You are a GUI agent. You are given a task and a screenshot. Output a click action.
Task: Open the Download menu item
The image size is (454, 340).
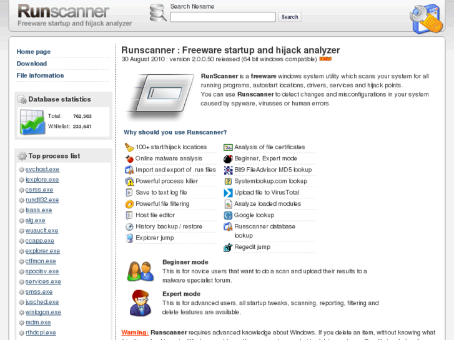[32, 64]
